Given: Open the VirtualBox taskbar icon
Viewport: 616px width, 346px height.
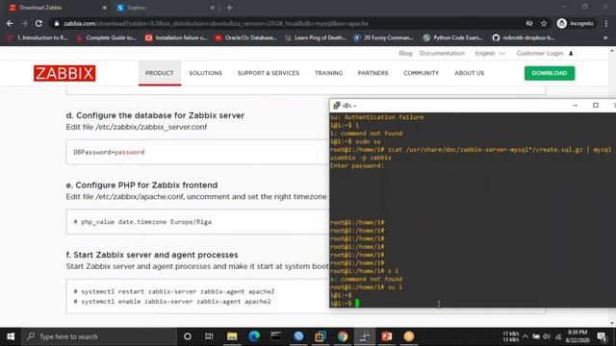Looking at the screenshot, I should pos(321,336).
